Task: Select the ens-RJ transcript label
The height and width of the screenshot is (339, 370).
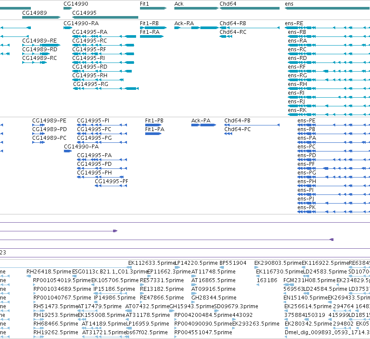Action: (x=296, y=102)
